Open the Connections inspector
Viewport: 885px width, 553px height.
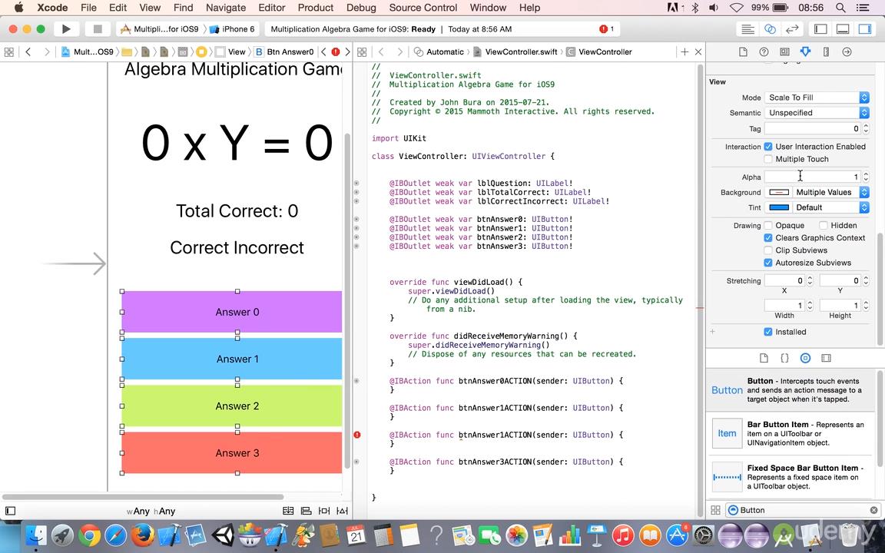click(x=847, y=52)
